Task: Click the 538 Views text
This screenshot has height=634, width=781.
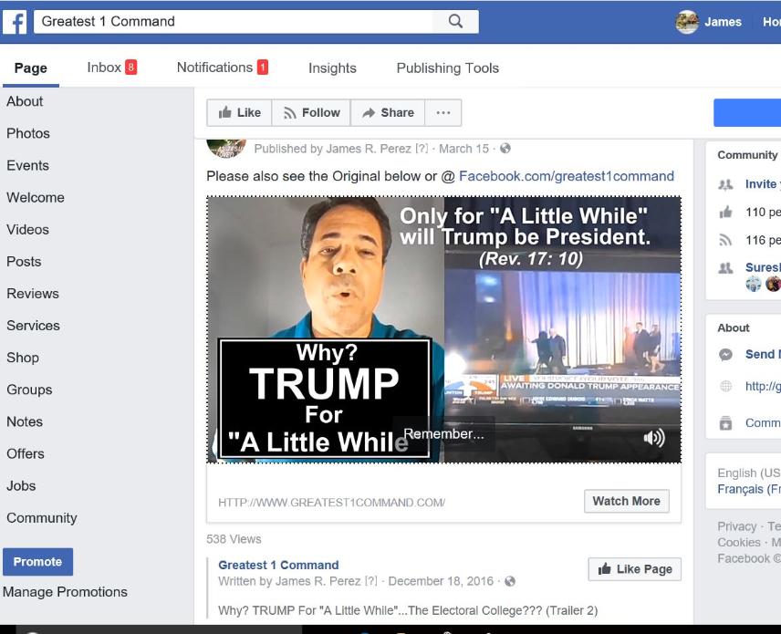Action: pyautogui.click(x=234, y=539)
